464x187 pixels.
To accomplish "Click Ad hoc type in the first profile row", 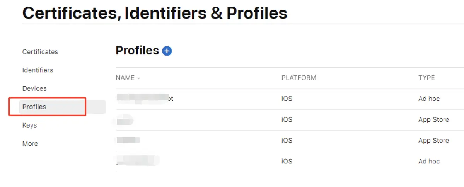I will click(x=429, y=99).
